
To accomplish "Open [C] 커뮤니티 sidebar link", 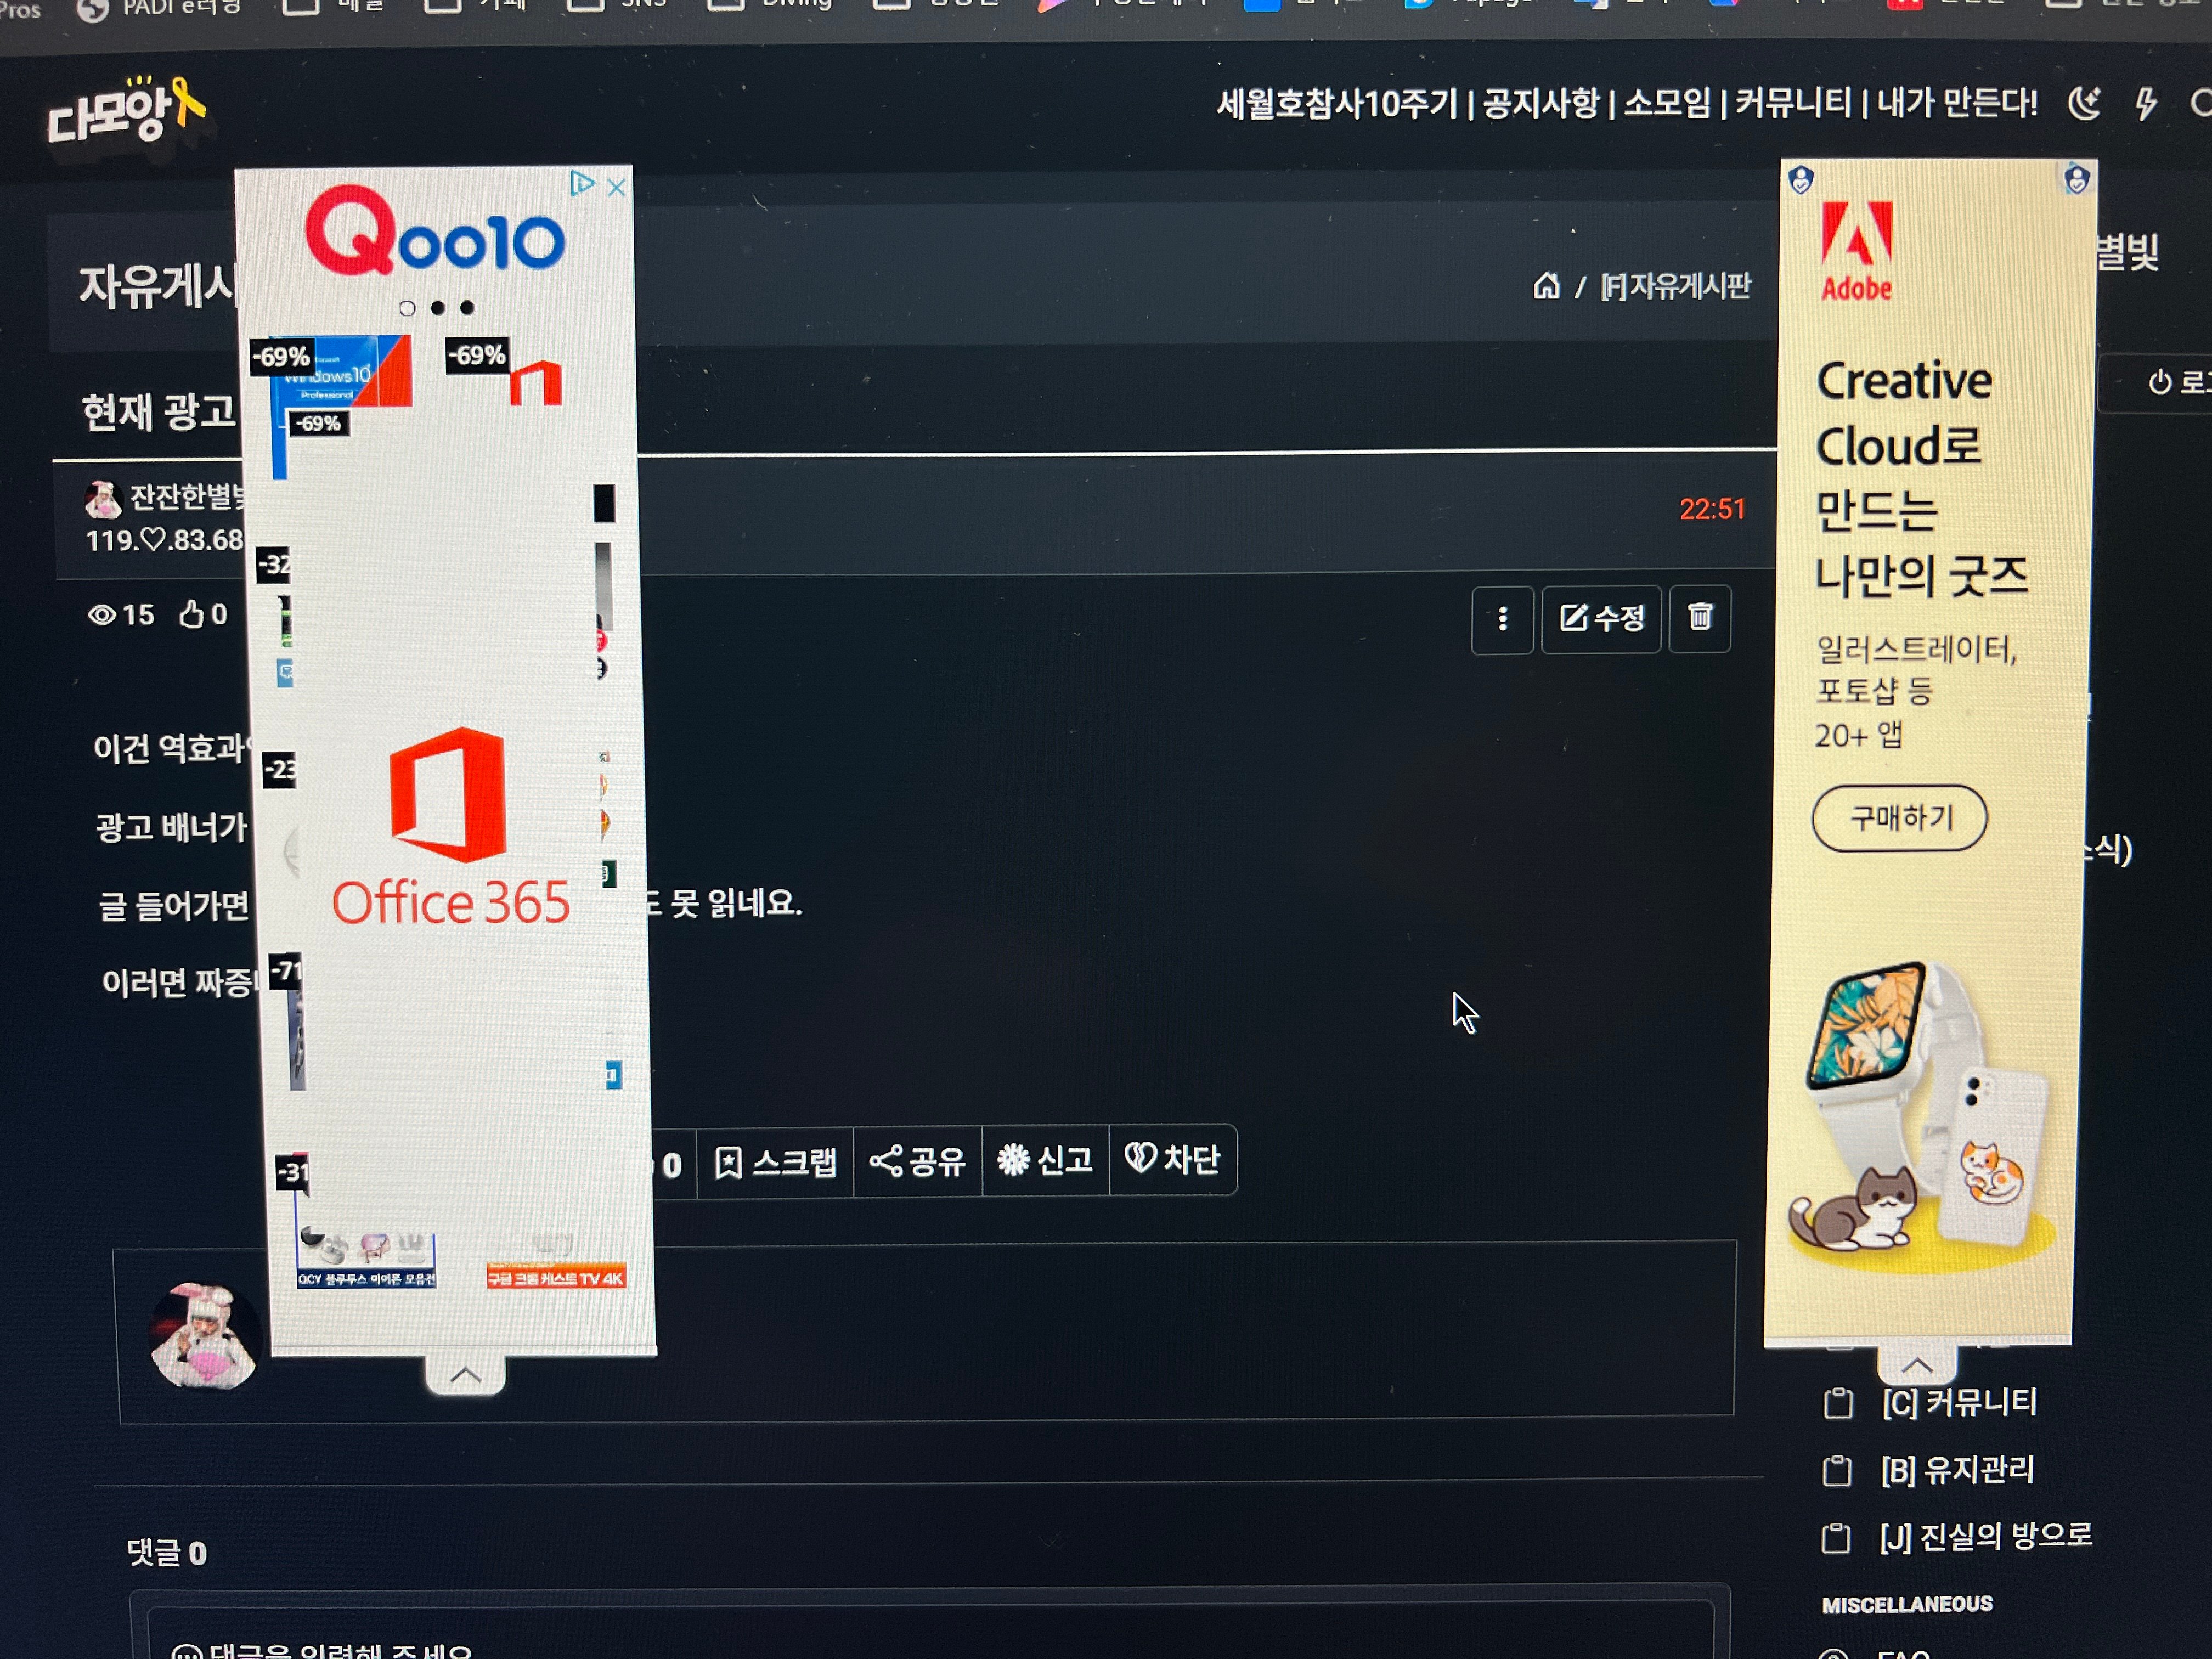I will 1960,1402.
